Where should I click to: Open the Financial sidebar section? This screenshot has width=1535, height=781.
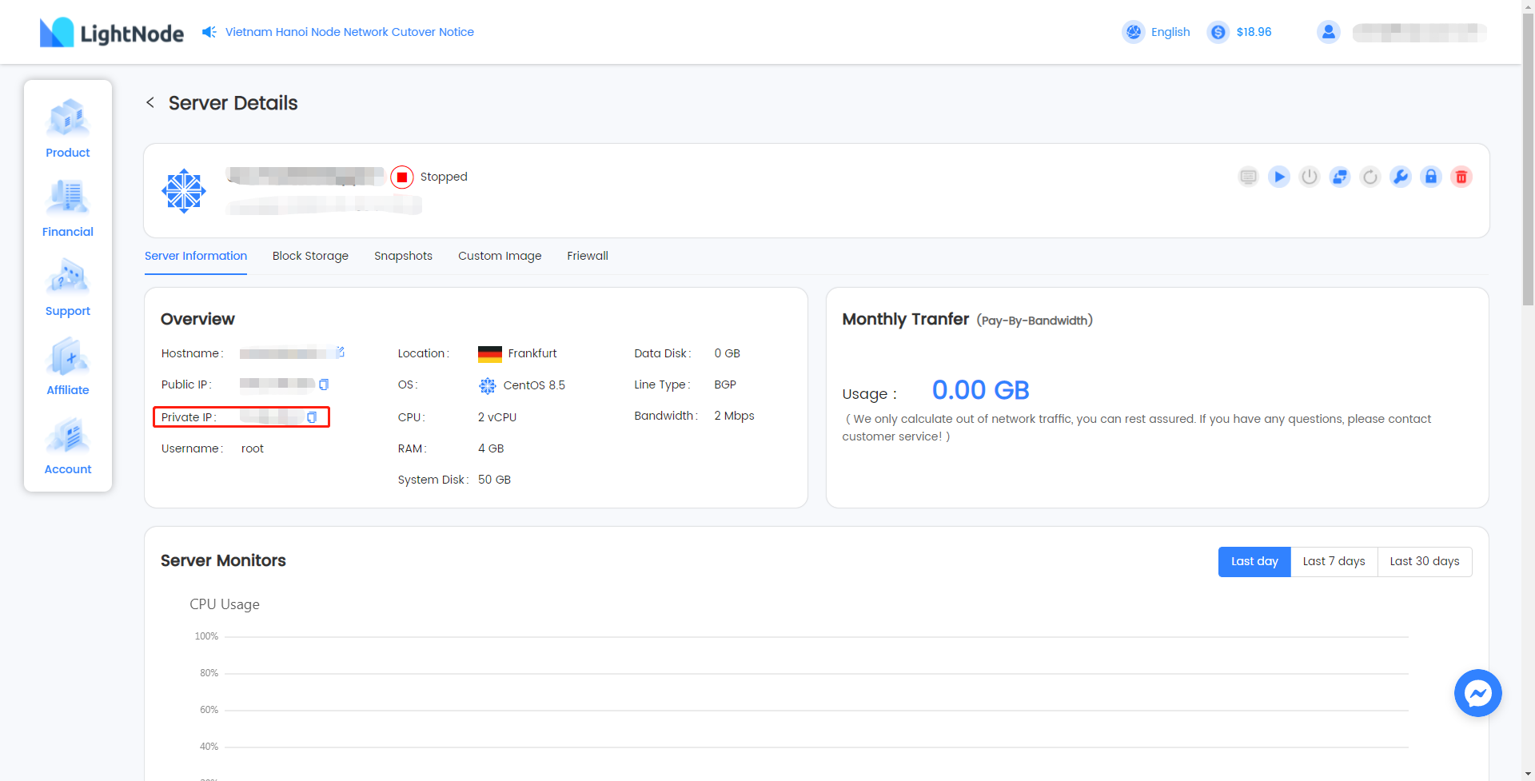(x=68, y=208)
